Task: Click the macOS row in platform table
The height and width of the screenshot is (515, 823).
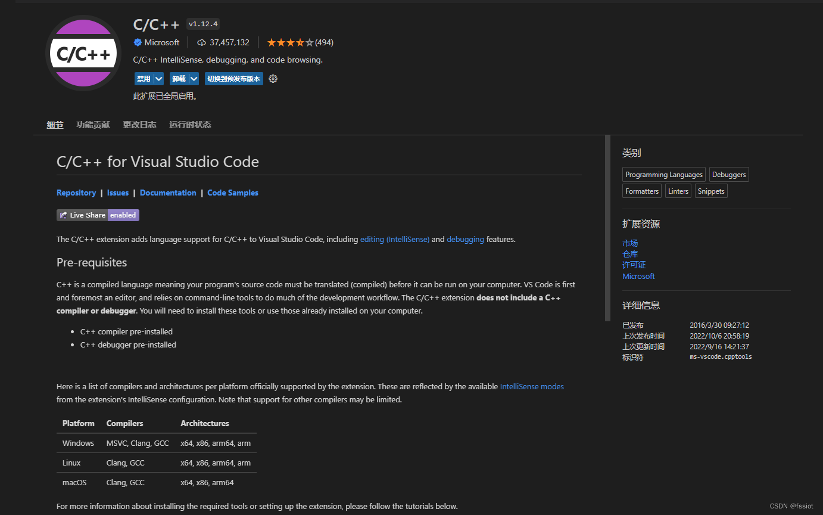Action: click(157, 482)
